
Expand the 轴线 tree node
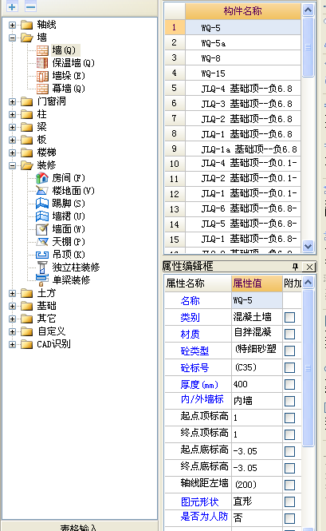pyautogui.click(x=12, y=25)
